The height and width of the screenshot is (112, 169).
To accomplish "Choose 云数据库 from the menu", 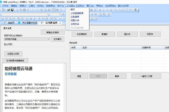I will 77,17.
